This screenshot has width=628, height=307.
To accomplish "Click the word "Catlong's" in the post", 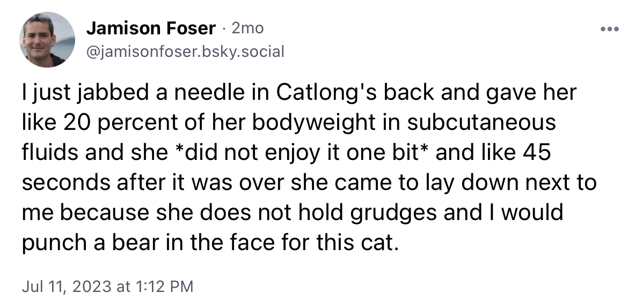I will point(326,92).
